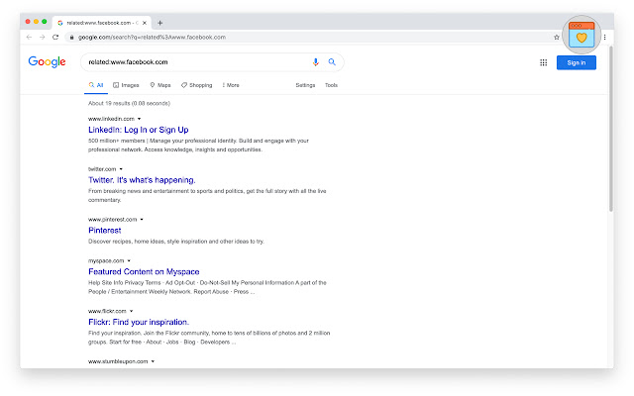Click the blue search magnifier icon
Screen dimensions: 634x396
332,62
